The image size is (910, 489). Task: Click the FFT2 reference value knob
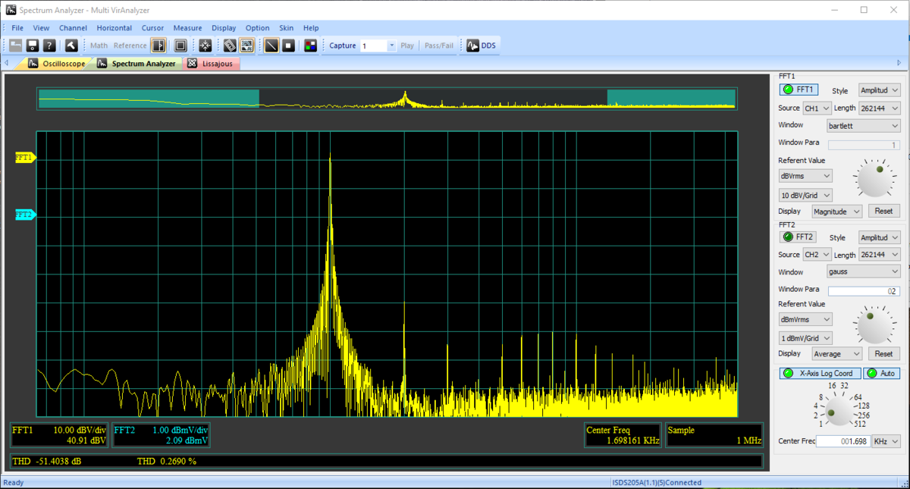874,325
